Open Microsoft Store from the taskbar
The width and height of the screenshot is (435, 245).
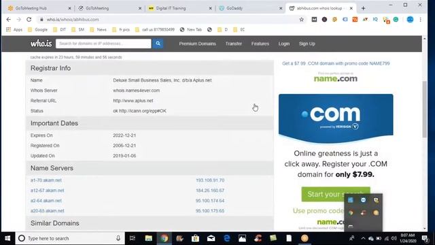195,238
